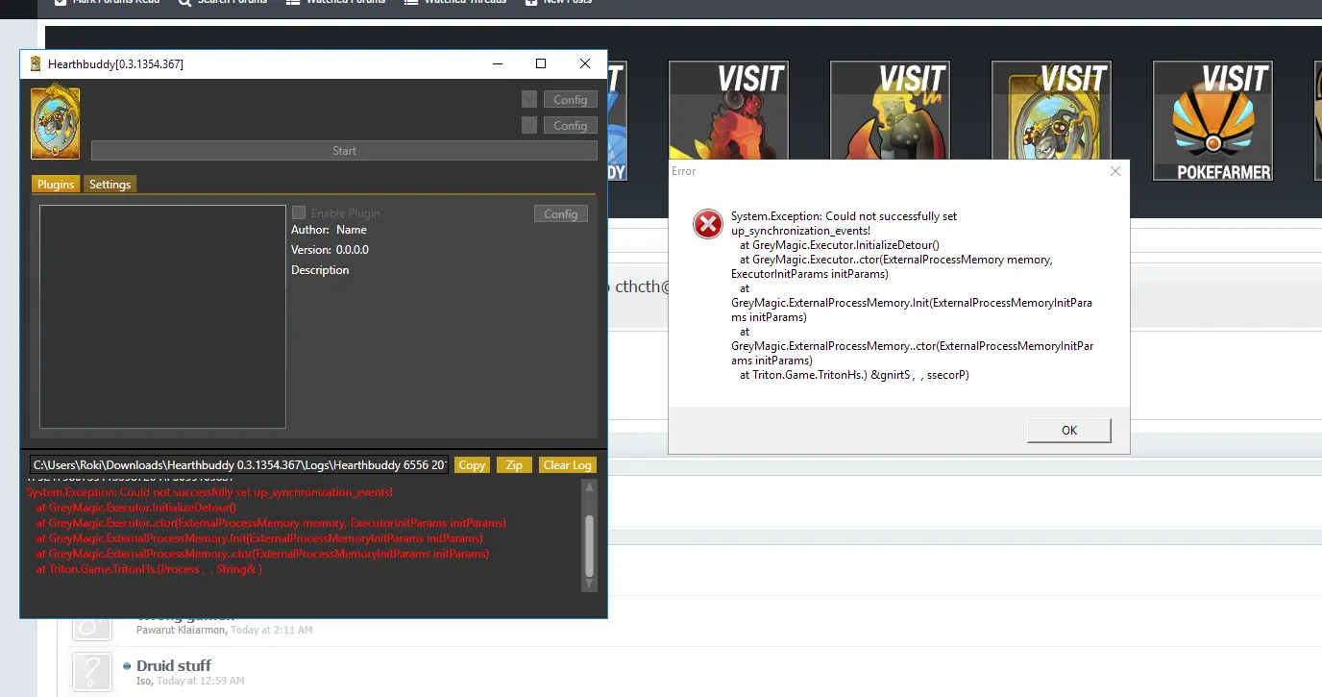Screen dimensions: 1322x697
Task: Open the POKEFARMER VISIT banner
Action: tap(1212, 121)
